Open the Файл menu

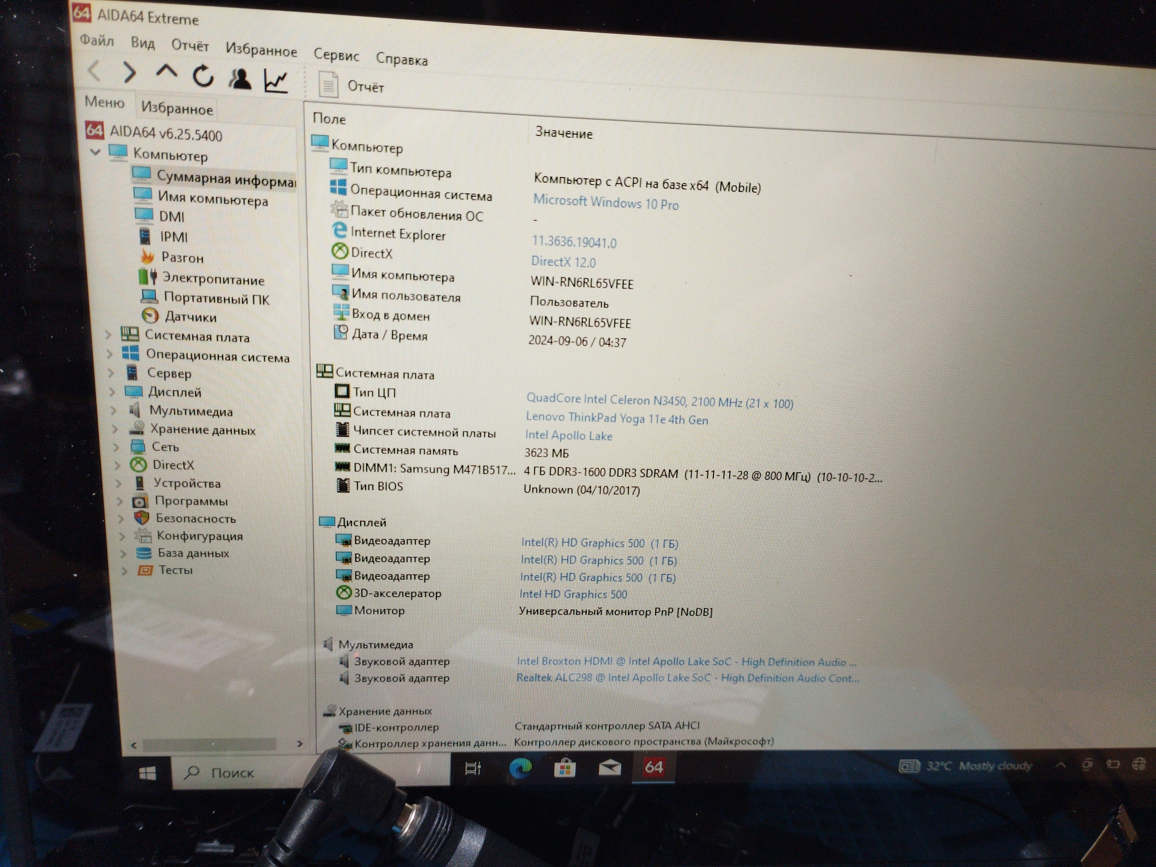(97, 40)
